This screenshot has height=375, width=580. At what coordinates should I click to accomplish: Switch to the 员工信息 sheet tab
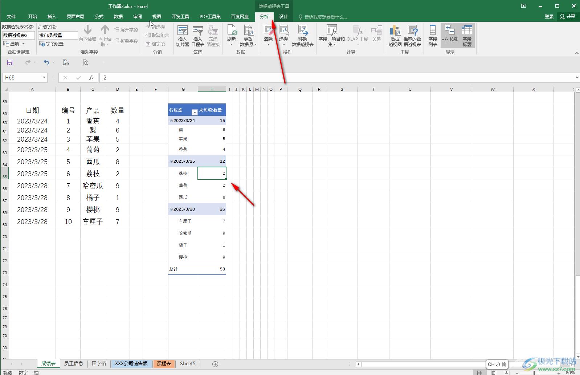coord(74,363)
